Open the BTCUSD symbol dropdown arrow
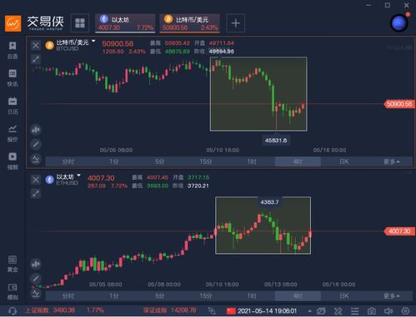The width and height of the screenshot is (416, 317). 93,42
